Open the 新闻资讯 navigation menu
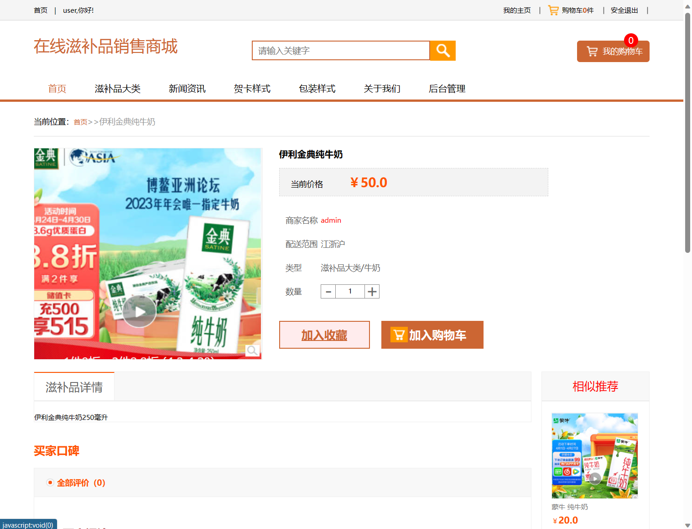This screenshot has height=529, width=692. [x=187, y=89]
